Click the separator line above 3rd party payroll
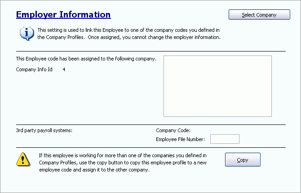301x193 pixels. click(x=150, y=124)
